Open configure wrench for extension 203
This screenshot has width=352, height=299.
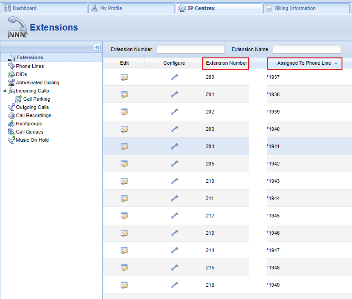(174, 129)
